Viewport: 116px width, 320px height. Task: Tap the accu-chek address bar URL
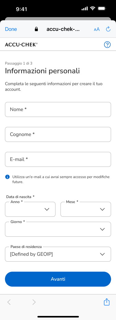pyautogui.click(x=63, y=29)
